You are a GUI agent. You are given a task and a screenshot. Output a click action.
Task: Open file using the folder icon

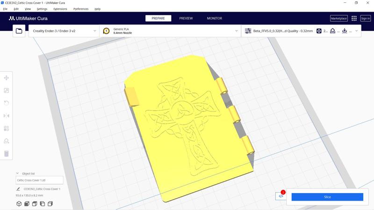pos(19,31)
